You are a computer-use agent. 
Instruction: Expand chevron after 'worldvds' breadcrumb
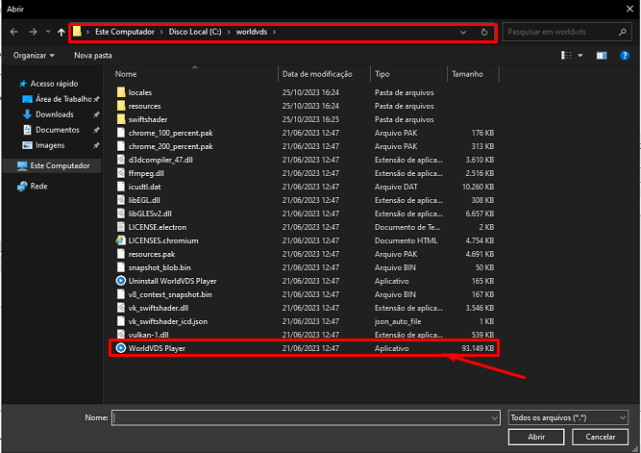click(274, 32)
